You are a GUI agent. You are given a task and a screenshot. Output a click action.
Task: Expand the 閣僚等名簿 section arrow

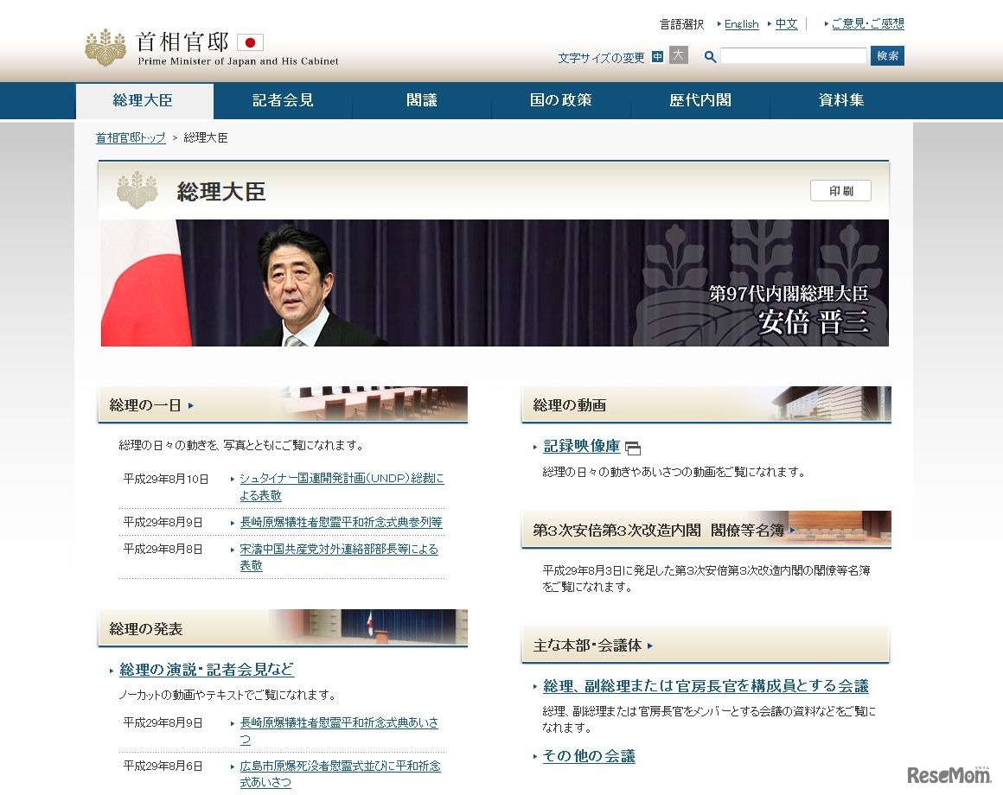(x=792, y=531)
